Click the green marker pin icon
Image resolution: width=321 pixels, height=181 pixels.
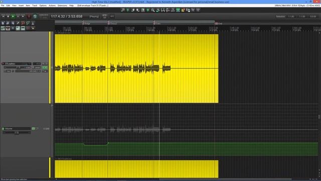tap(128, 10)
